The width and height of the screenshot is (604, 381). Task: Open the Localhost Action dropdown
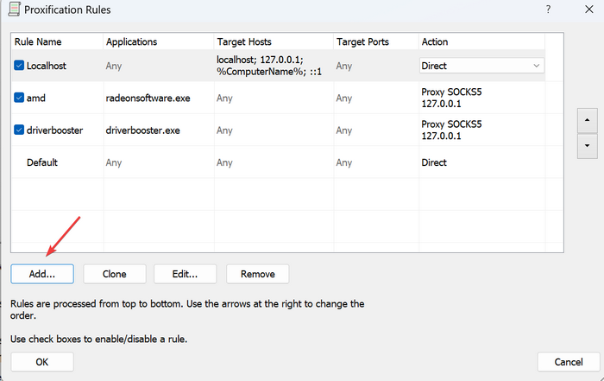click(x=481, y=66)
